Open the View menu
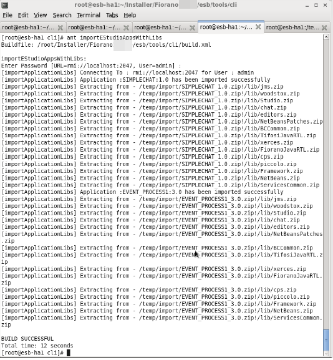Viewport: 333px width, 360px height. [x=41, y=15]
